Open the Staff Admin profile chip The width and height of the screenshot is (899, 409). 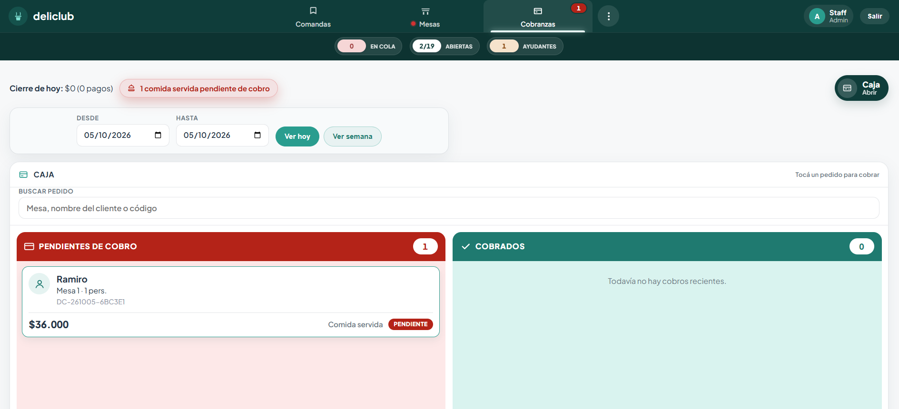tap(829, 16)
